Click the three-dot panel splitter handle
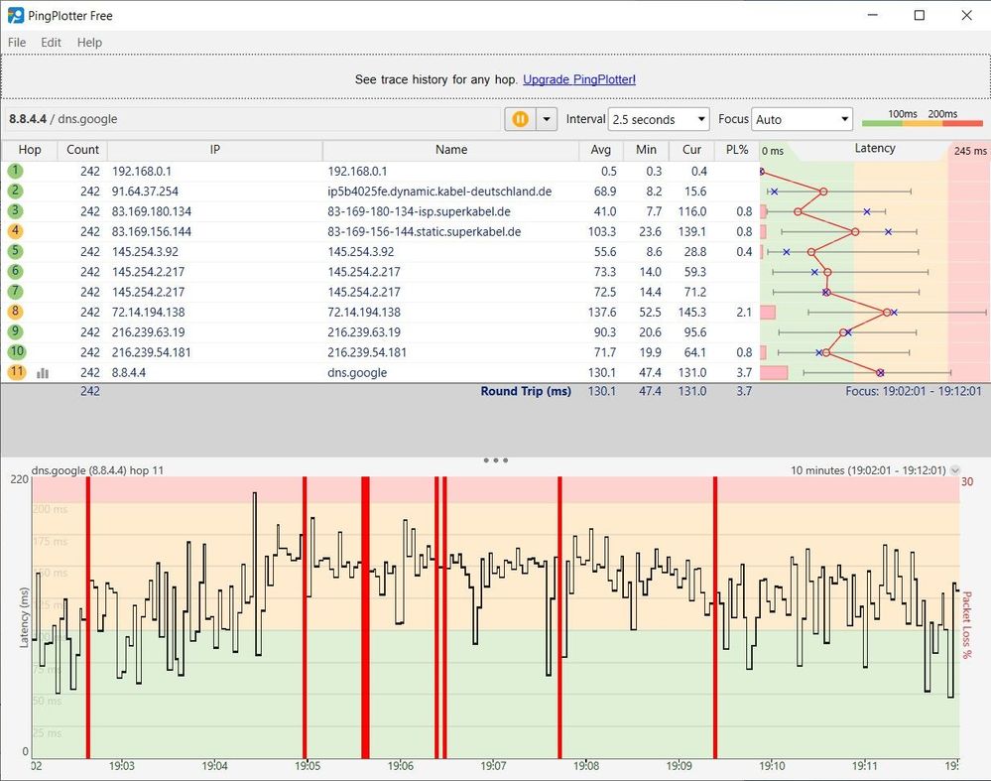Viewport: 991px width, 781px height. point(496,460)
